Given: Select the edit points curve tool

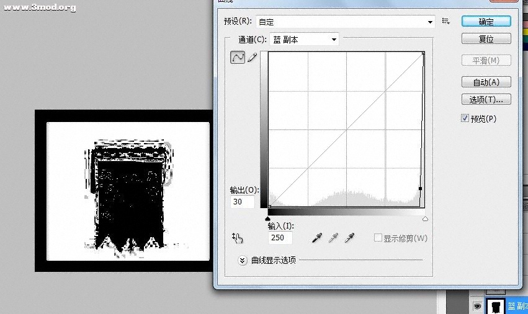Looking at the screenshot, I should (x=237, y=58).
